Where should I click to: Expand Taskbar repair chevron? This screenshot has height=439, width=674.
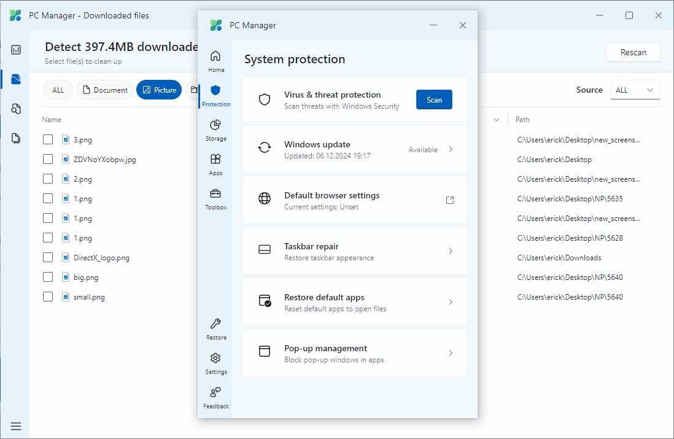coord(451,251)
